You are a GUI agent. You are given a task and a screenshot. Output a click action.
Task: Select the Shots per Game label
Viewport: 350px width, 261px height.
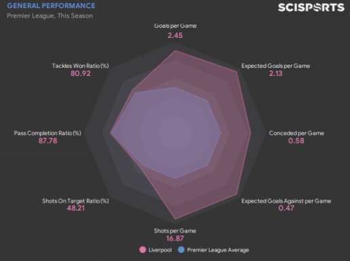(175, 230)
